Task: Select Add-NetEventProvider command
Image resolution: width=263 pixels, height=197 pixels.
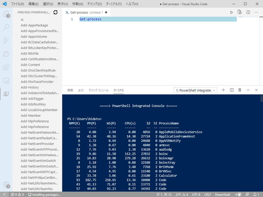Action: [x=37, y=143]
